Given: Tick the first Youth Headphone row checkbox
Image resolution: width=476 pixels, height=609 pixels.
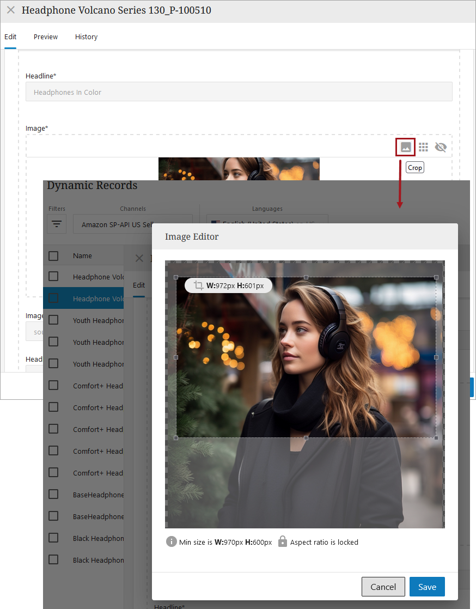Looking at the screenshot, I should coord(53,320).
